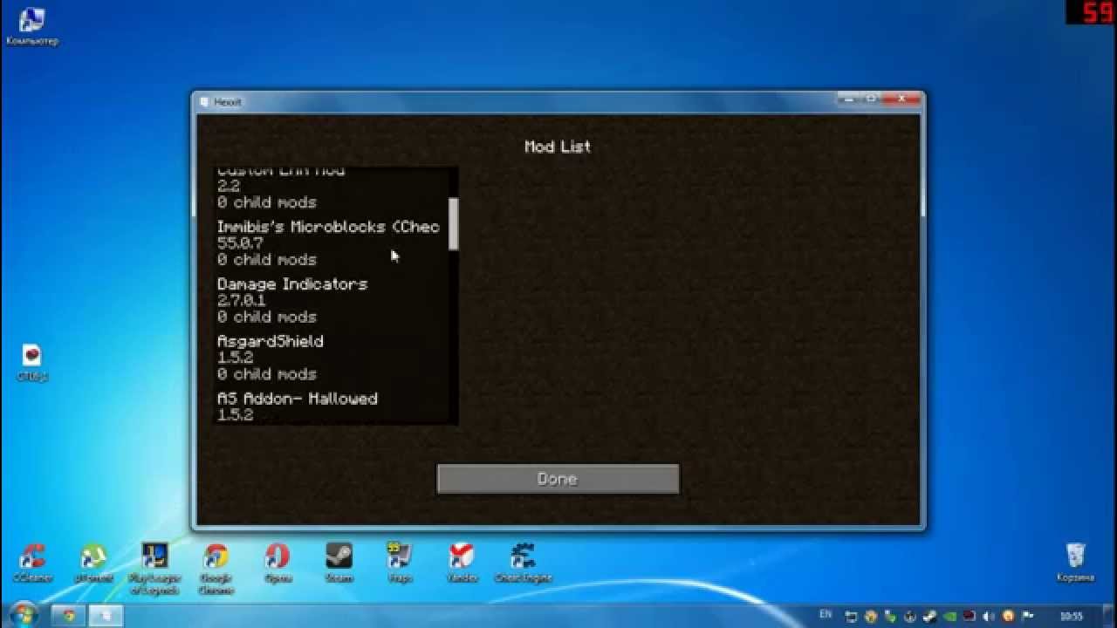The image size is (1117, 628).
Task: Open the Play League of Legends shortcut
Action: tap(154, 569)
